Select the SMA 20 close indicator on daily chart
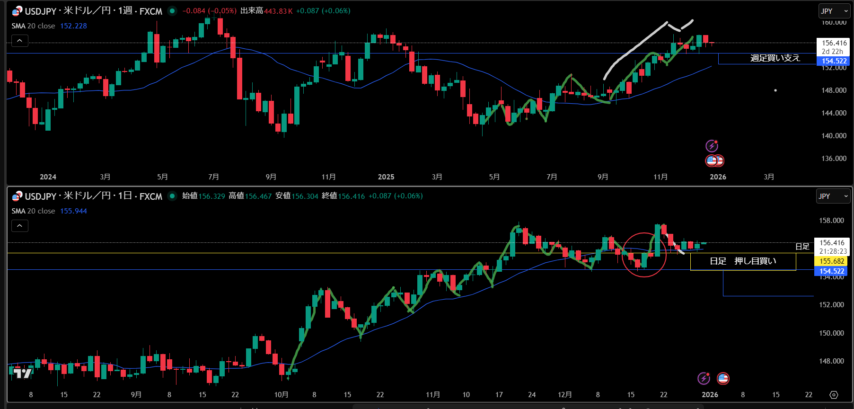This screenshot has width=854, height=409. [x=34, y=211]
